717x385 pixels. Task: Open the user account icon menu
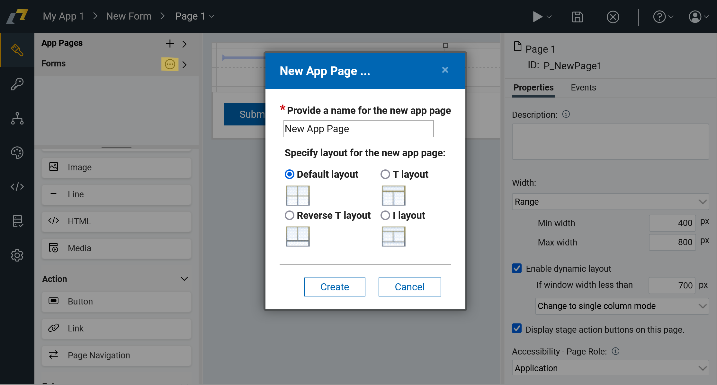point(695,17)
